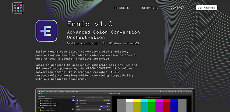The width and height of the screenshot is (230, 112).
Task: Click the Ennio purple app icon
Action: [x=46, y=31]
